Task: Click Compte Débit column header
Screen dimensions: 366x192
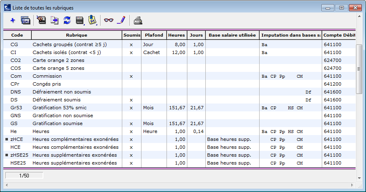Action: pos(339,35)
